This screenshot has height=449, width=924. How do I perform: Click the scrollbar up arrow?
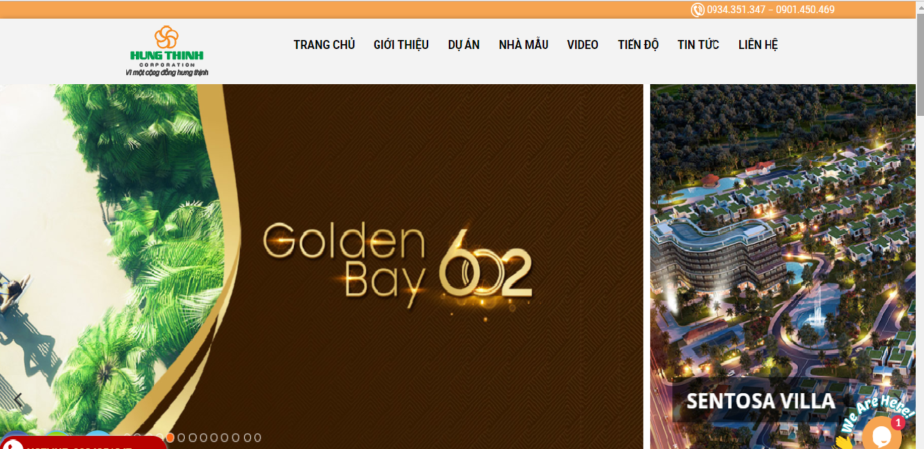tap(920, 6)
